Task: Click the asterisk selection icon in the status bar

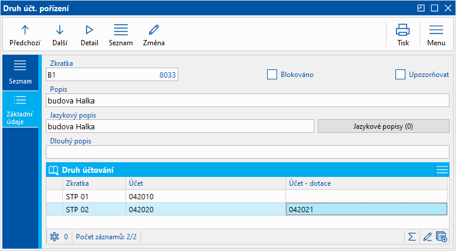Action: tap(54, 237)
